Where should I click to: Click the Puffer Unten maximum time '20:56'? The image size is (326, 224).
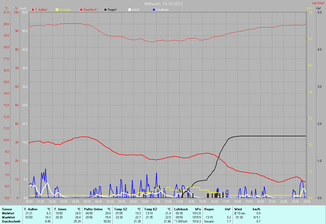[x=89, y=217]
